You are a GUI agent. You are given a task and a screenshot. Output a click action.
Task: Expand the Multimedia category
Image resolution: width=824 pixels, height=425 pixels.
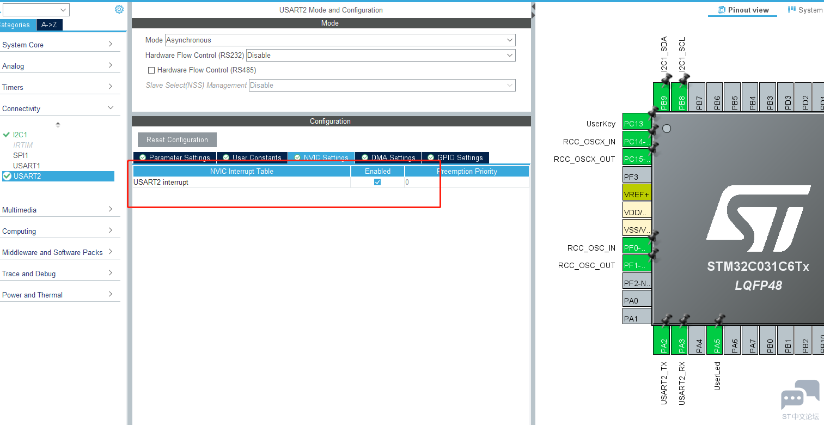(x=59, y=210)
